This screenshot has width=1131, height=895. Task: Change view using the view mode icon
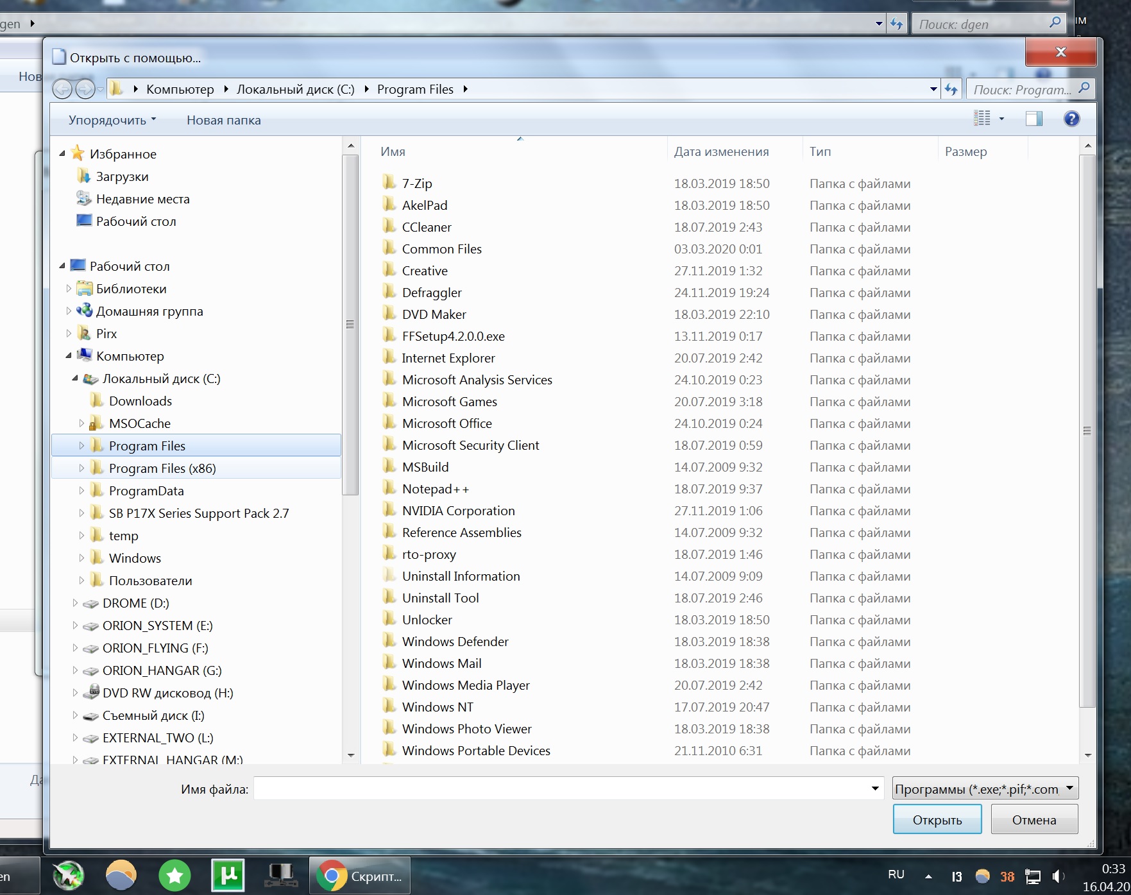982,119
